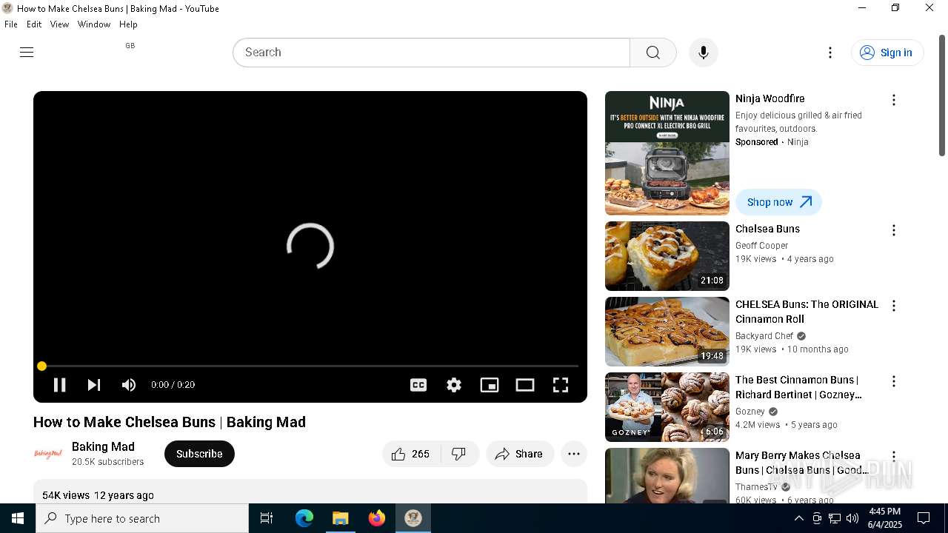Open Mary Berry Makes Chelsea Buns title
The image size is (948, 533).
click(801, 463)
